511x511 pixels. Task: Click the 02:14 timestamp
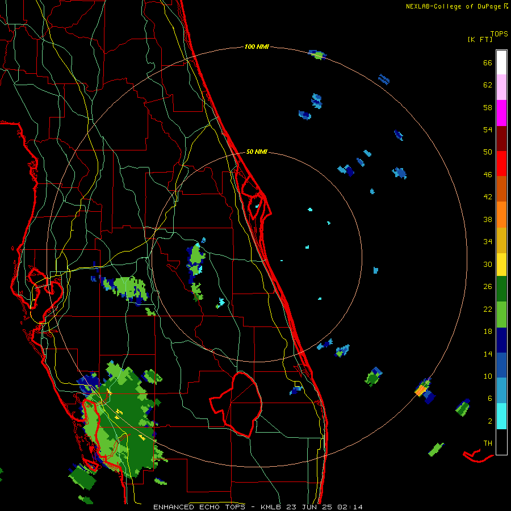pyautogui.click(x=350, y=507)
